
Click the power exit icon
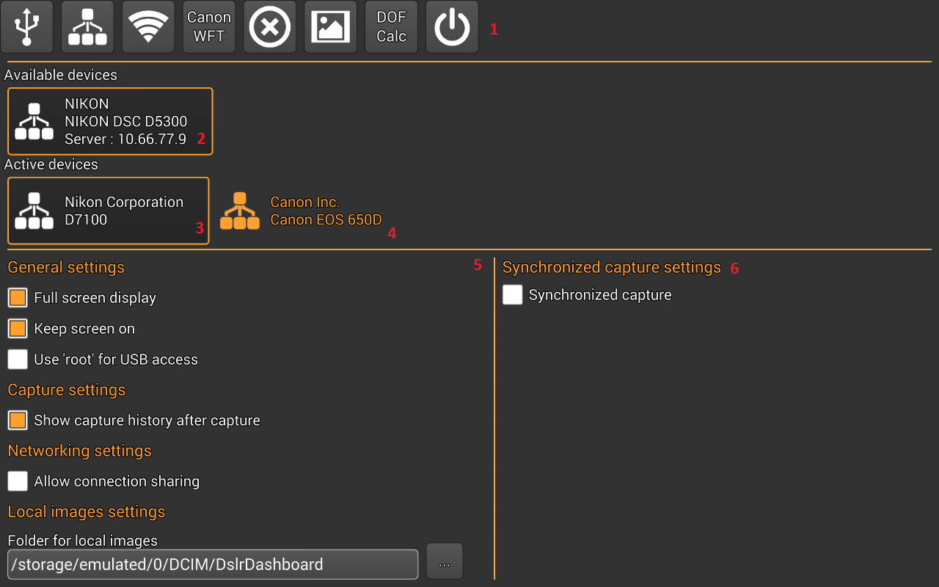(452, 27)
